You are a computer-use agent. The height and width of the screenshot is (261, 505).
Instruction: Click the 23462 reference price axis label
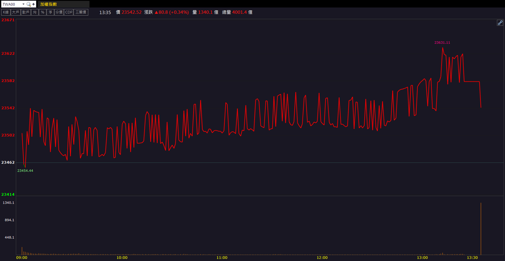8,162
